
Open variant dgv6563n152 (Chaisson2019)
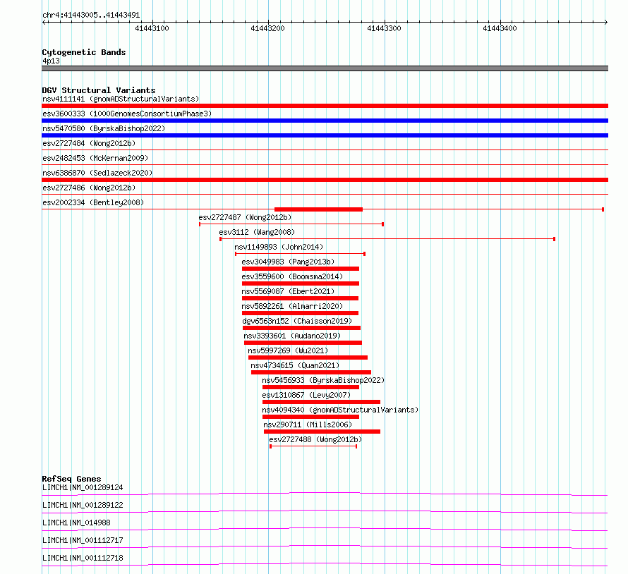297,321
